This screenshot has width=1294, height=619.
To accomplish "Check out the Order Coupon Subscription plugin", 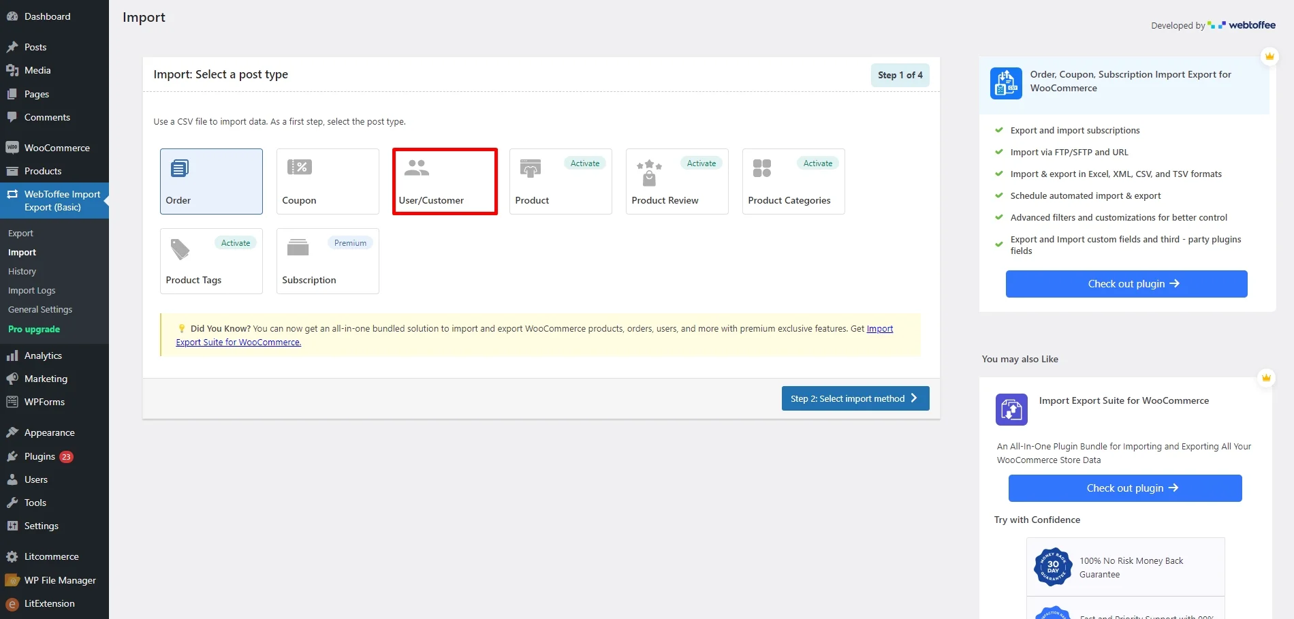I will coord(1126,284).
